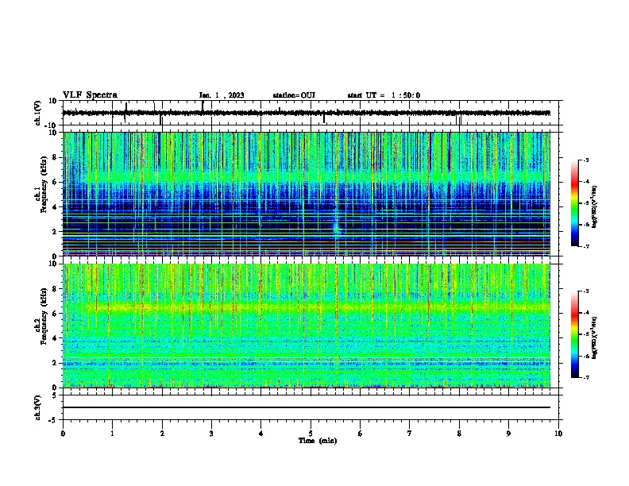Screen dimensions: 629x486
Task: Click the time axis tick label "4"
Action: point(260,434)
